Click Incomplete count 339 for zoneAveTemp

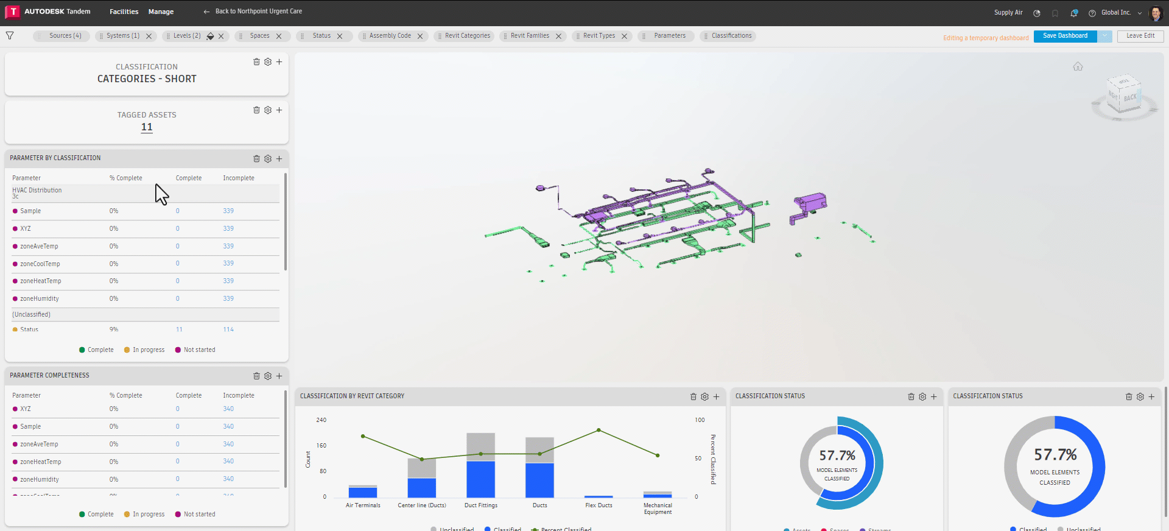point(228,246)
